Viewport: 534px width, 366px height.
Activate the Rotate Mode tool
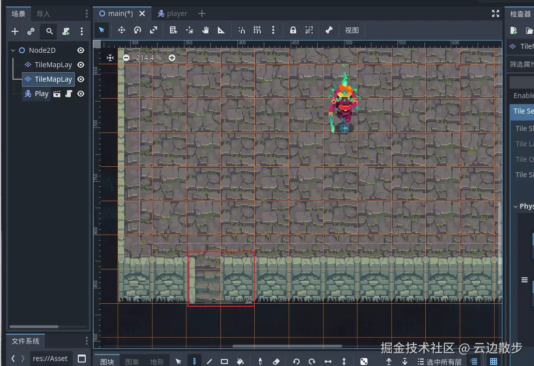pos(137,30)
